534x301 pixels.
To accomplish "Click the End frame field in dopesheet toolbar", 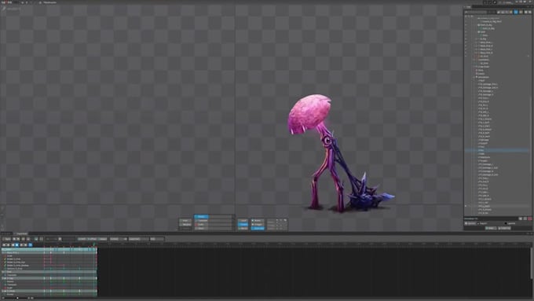I will pyautogui.click(x=157, y=239).
